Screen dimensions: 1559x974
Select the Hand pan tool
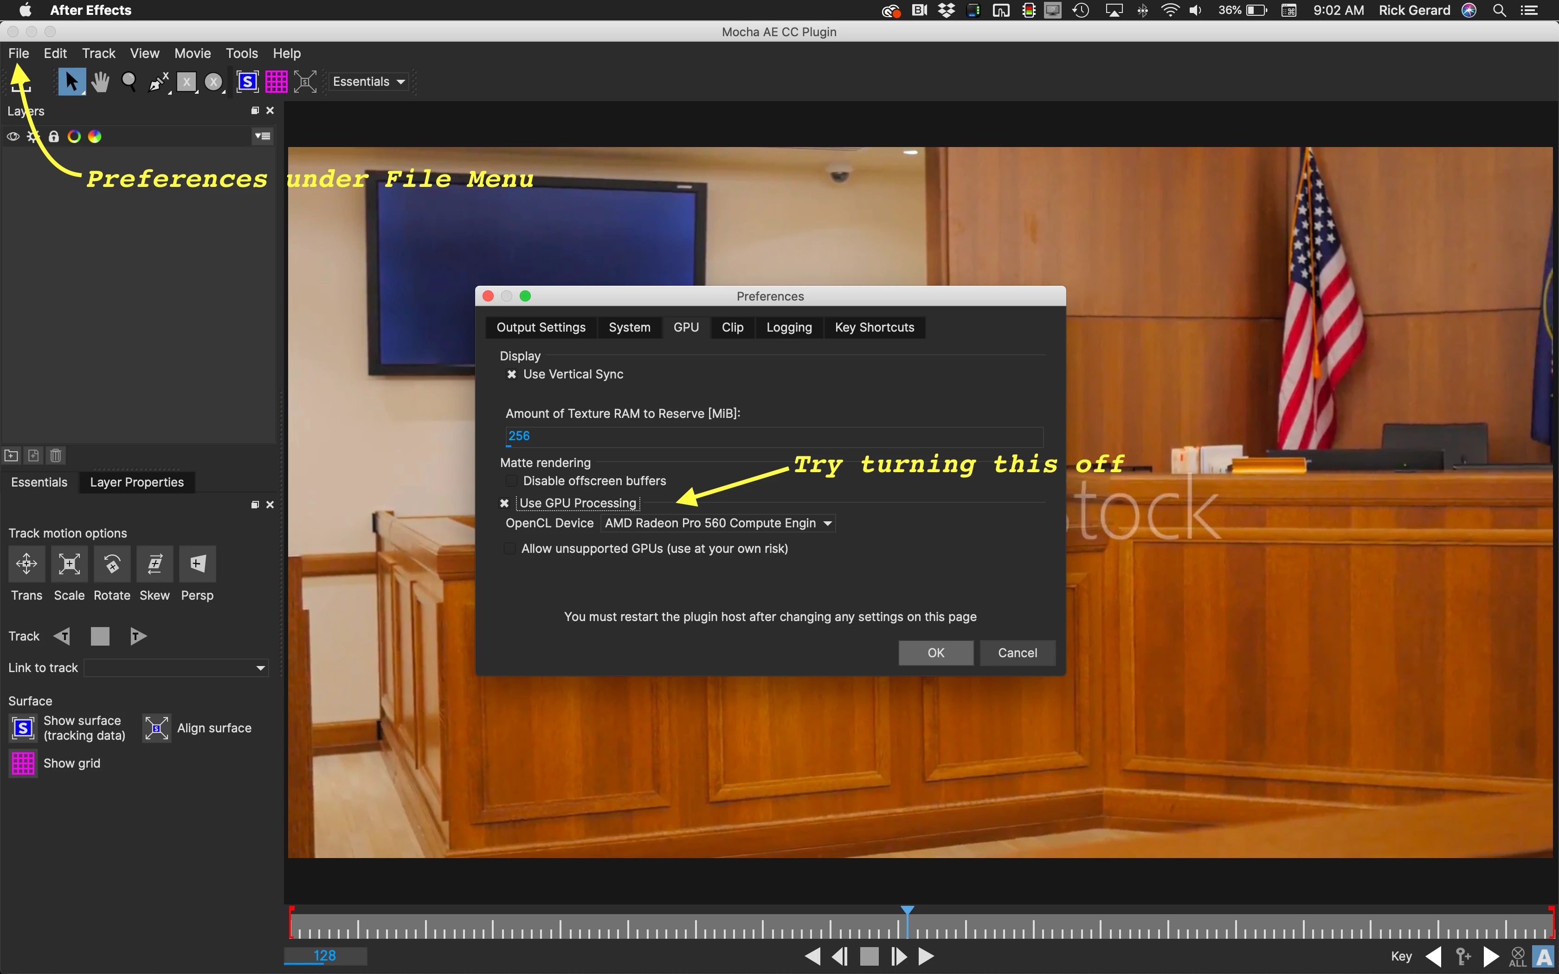click(100, 82)
